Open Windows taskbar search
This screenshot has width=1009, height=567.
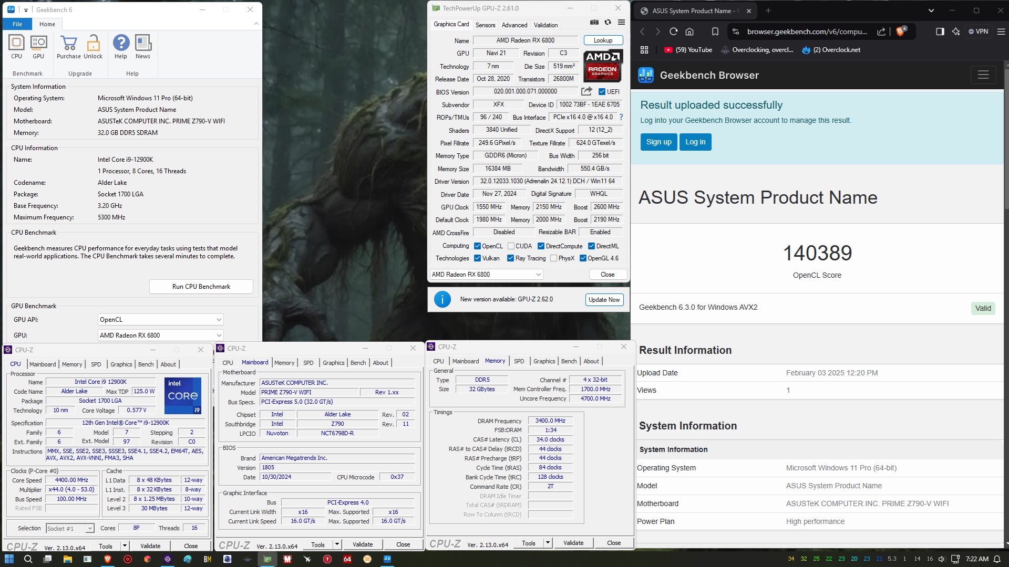[x=28, y=559]
